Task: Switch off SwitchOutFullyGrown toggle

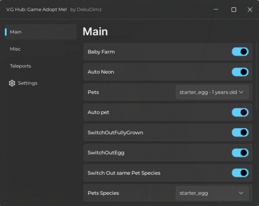Action: (240, 133)
